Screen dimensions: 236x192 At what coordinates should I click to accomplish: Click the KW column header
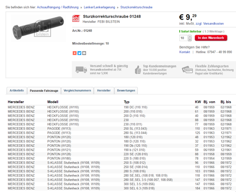(198, 102)
